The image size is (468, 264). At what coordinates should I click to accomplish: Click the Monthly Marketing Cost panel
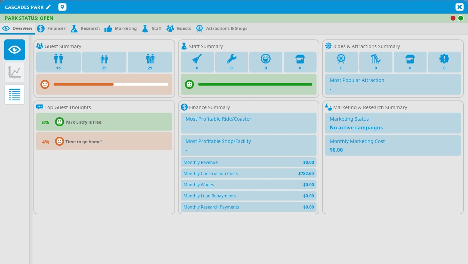[393, 145]
